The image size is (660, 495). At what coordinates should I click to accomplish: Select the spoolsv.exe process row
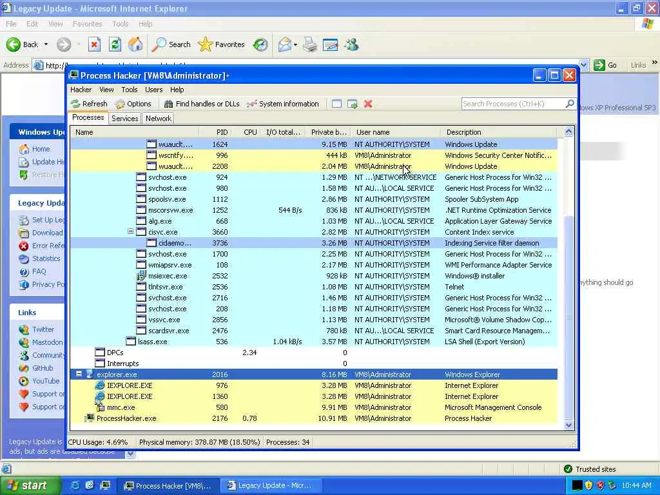[314, 199]
